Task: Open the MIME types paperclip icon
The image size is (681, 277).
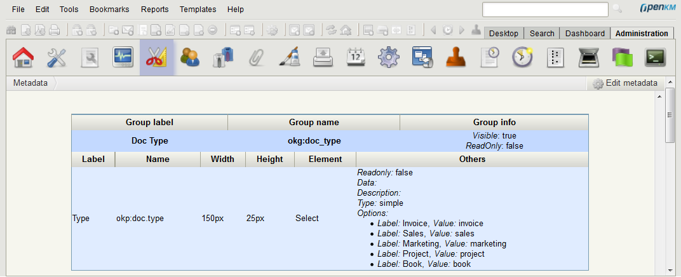Action: pos(257,58)
